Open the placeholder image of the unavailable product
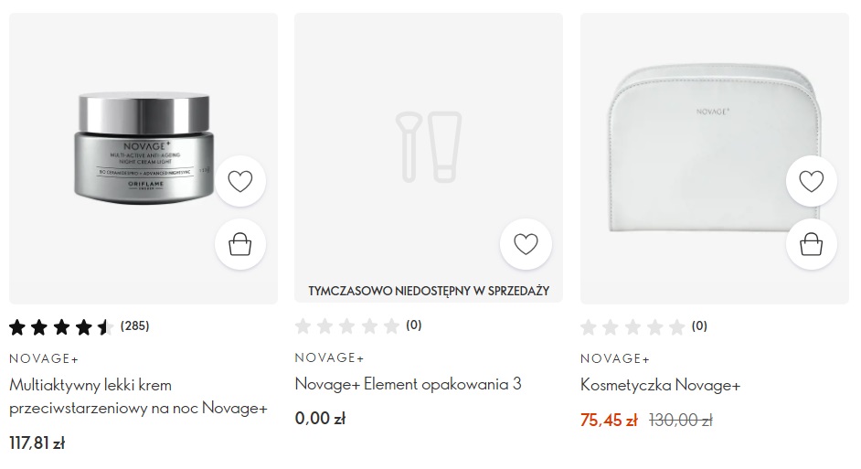The height and width of the screenshot is (469, 861). click(429, 146)
